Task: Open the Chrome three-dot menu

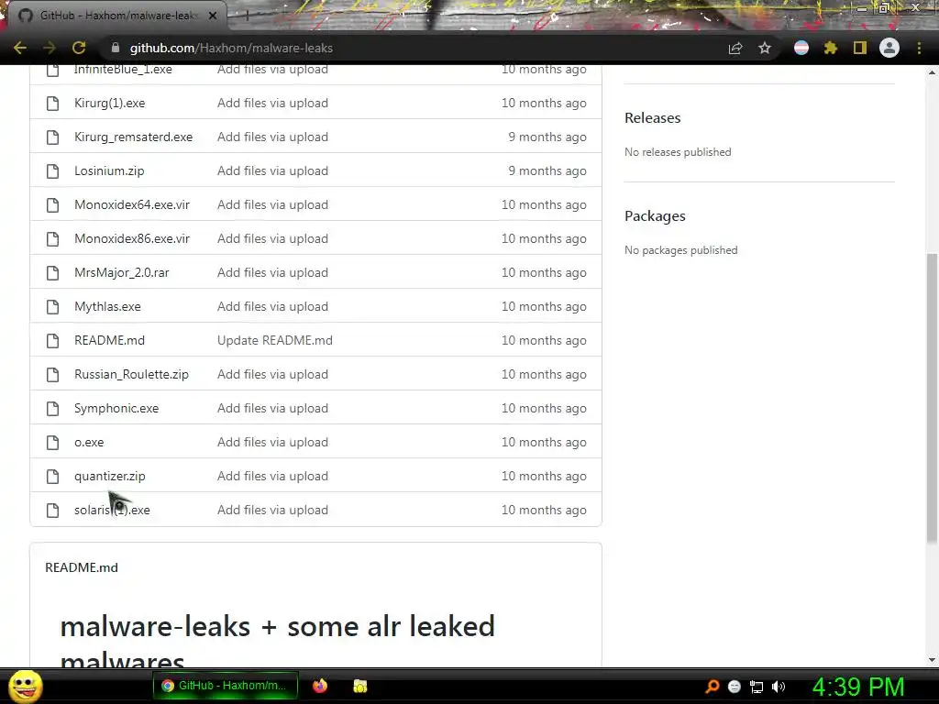Action: coord(919,48)
